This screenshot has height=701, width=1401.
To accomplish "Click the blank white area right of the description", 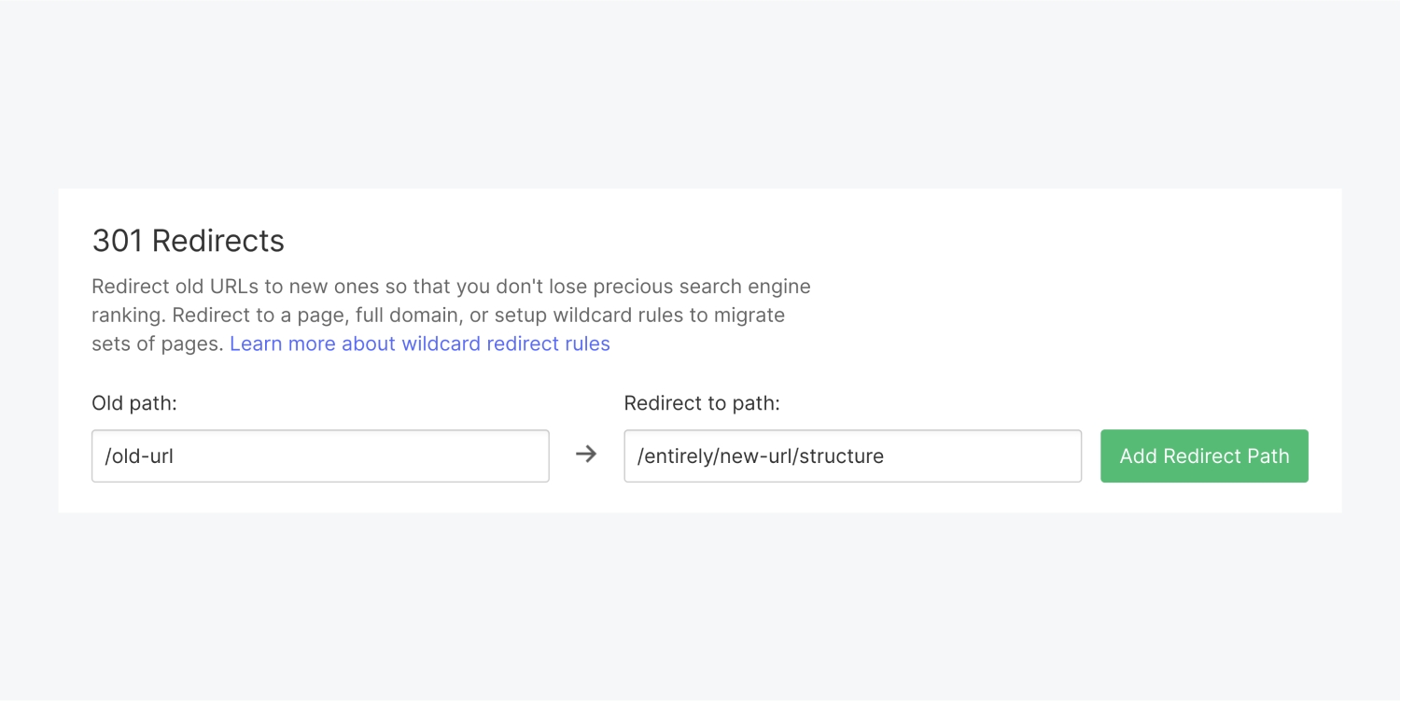I will pyautogui.click(x=1073, y=308).
